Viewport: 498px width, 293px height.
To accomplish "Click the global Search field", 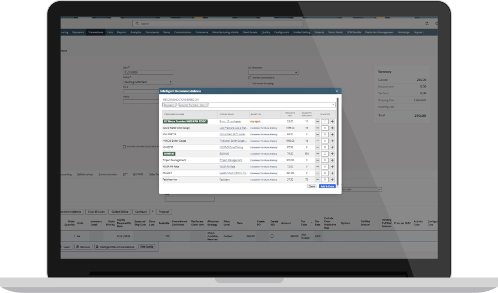I will pyautogui.click(x=217, y=23).
